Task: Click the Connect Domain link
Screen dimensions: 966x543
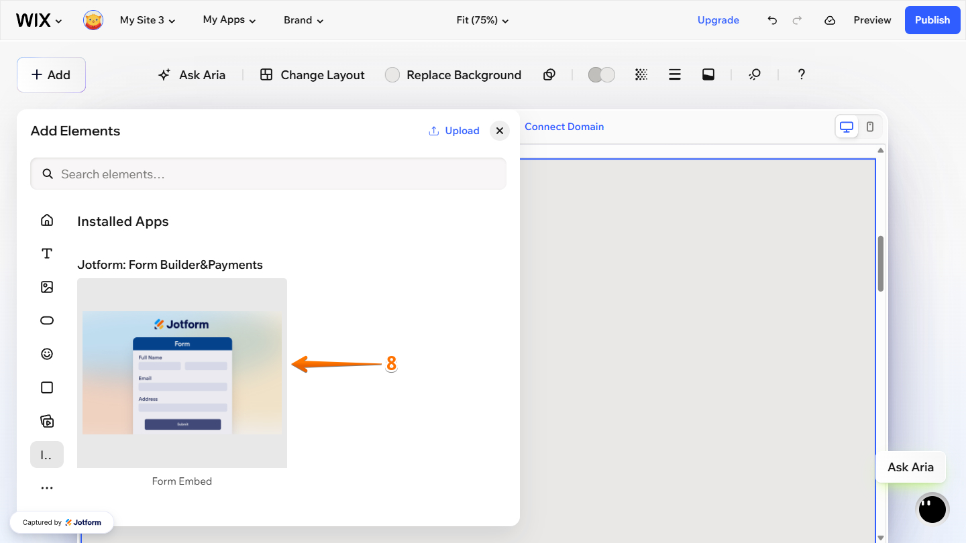Action: pos(564,127)
